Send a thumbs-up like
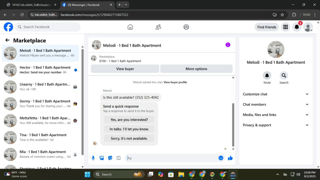 pos(230,158)
